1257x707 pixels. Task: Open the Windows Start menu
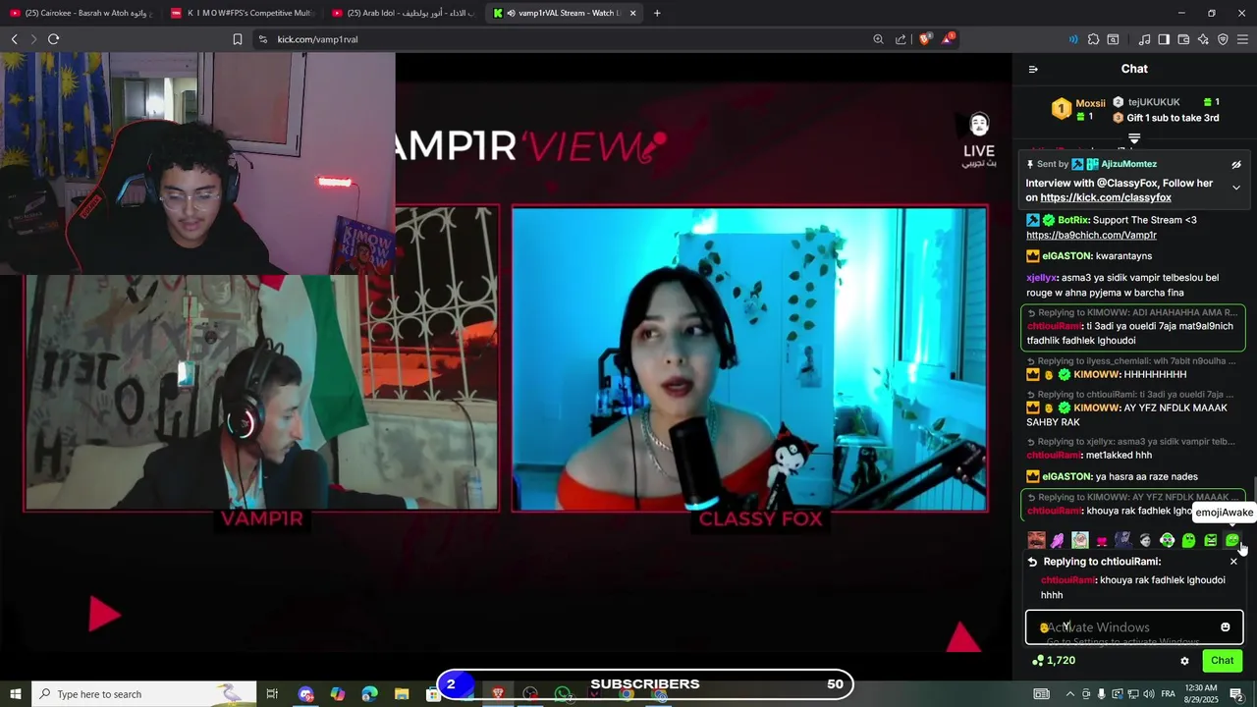click(15, 694)
